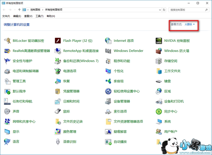Click the 日期和时间 link
Screen dimensions: 212x155
tap(71, 101)
